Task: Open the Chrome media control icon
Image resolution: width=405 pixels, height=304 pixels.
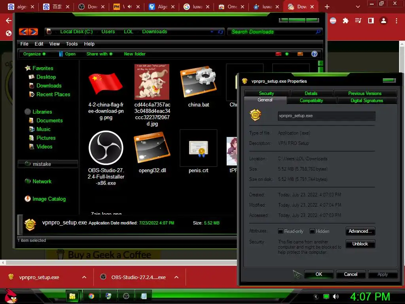Action: coord(358,21)
